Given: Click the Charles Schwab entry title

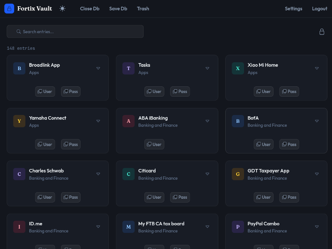Looking at the screenshot, I should [x=46, y=171].
